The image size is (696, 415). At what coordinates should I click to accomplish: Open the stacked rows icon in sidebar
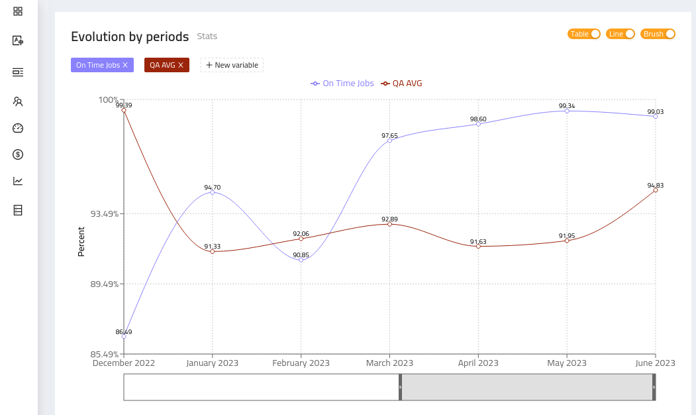[x=18, y=210]
